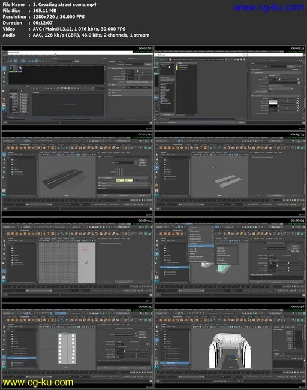This screenshot has height=390, width=307.
Task: Select the highlighted outliner row in the 00:09:25 frame
Action: (22, 358)
